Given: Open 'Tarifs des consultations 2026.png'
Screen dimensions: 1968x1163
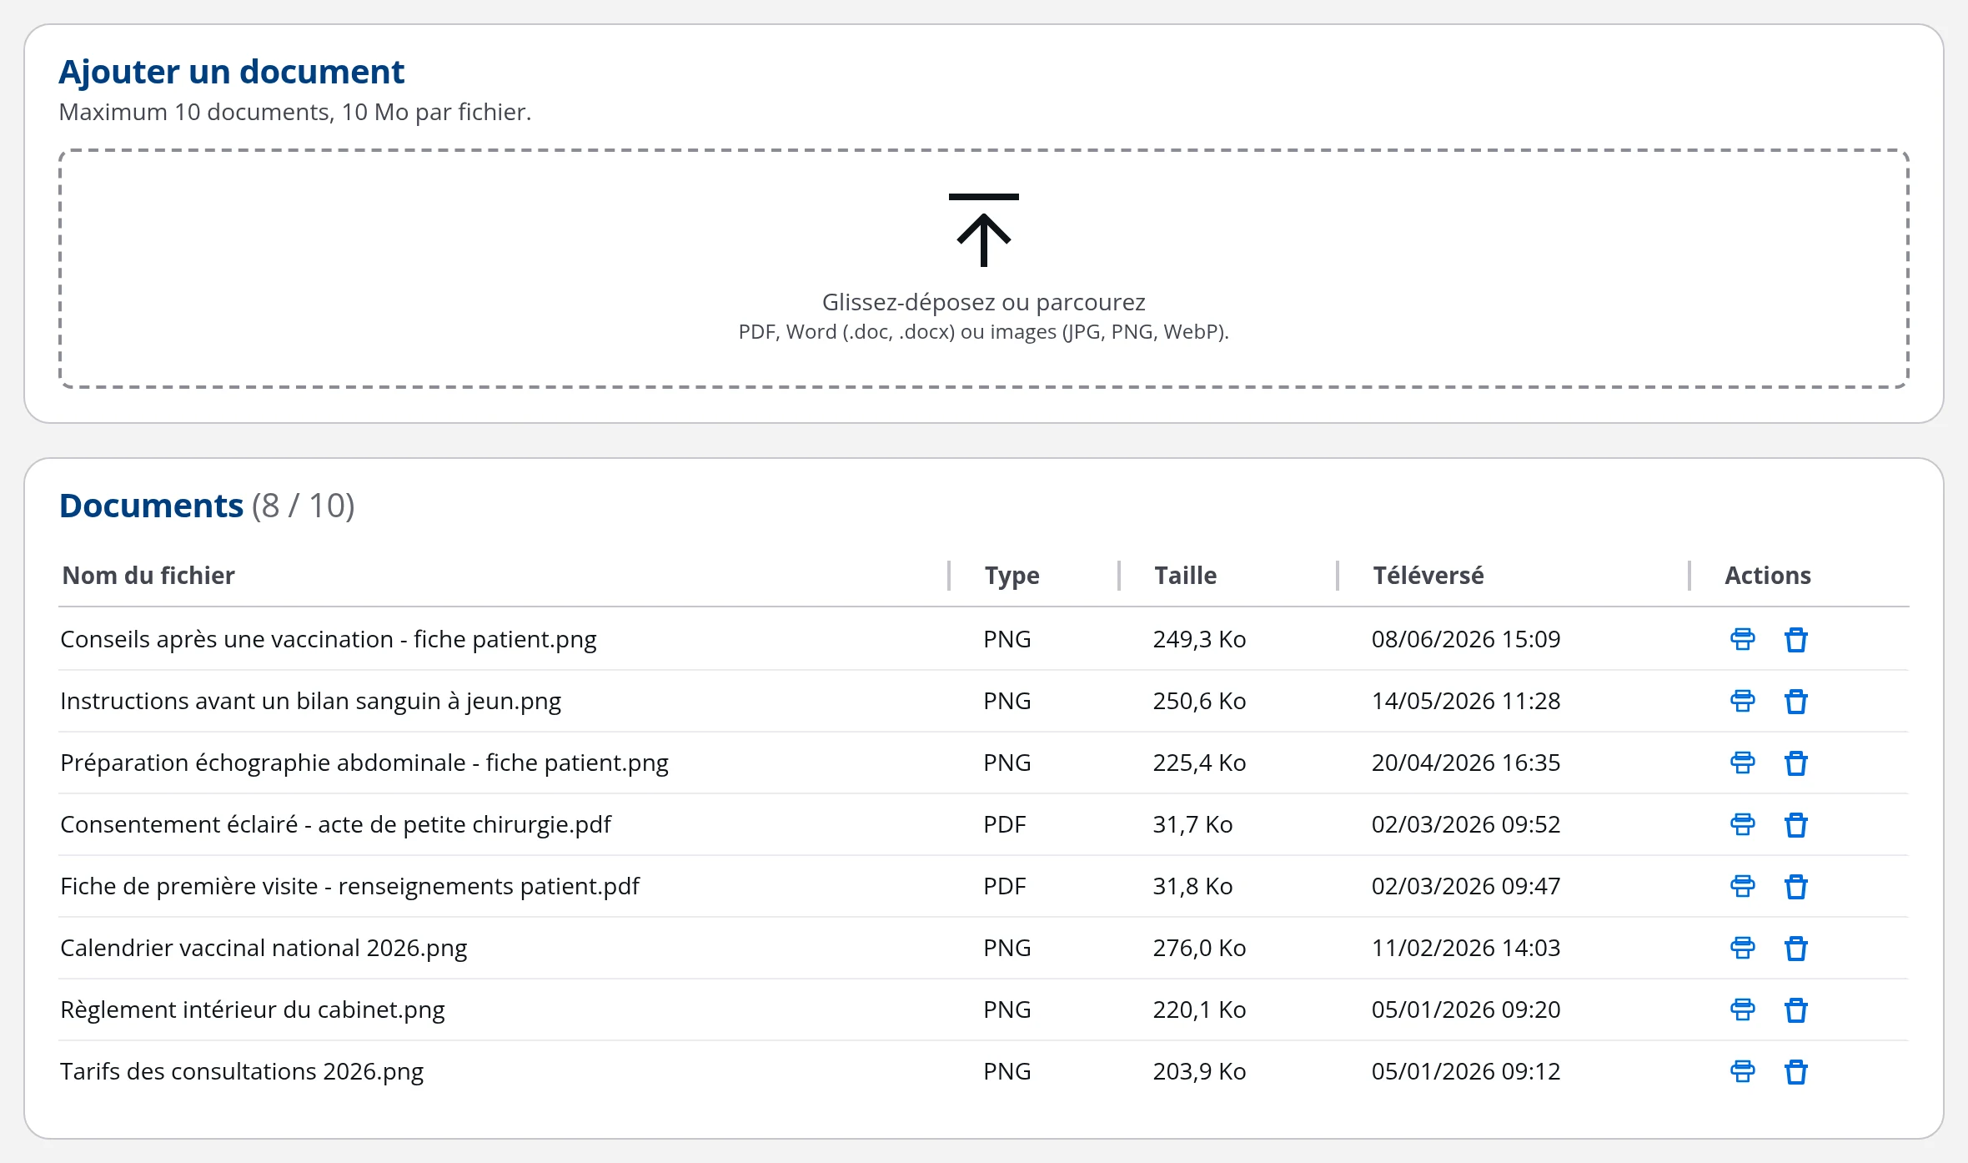Looking at the screenshot, I should (x=242, y=1071).
